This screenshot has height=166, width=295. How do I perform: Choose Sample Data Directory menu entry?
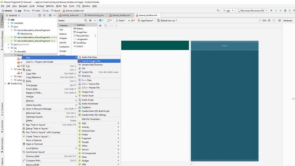coord(99,65)
